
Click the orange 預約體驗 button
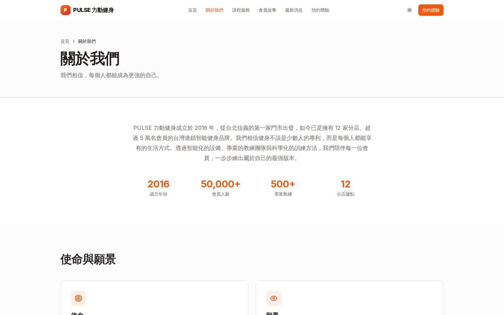click(431, 10)
